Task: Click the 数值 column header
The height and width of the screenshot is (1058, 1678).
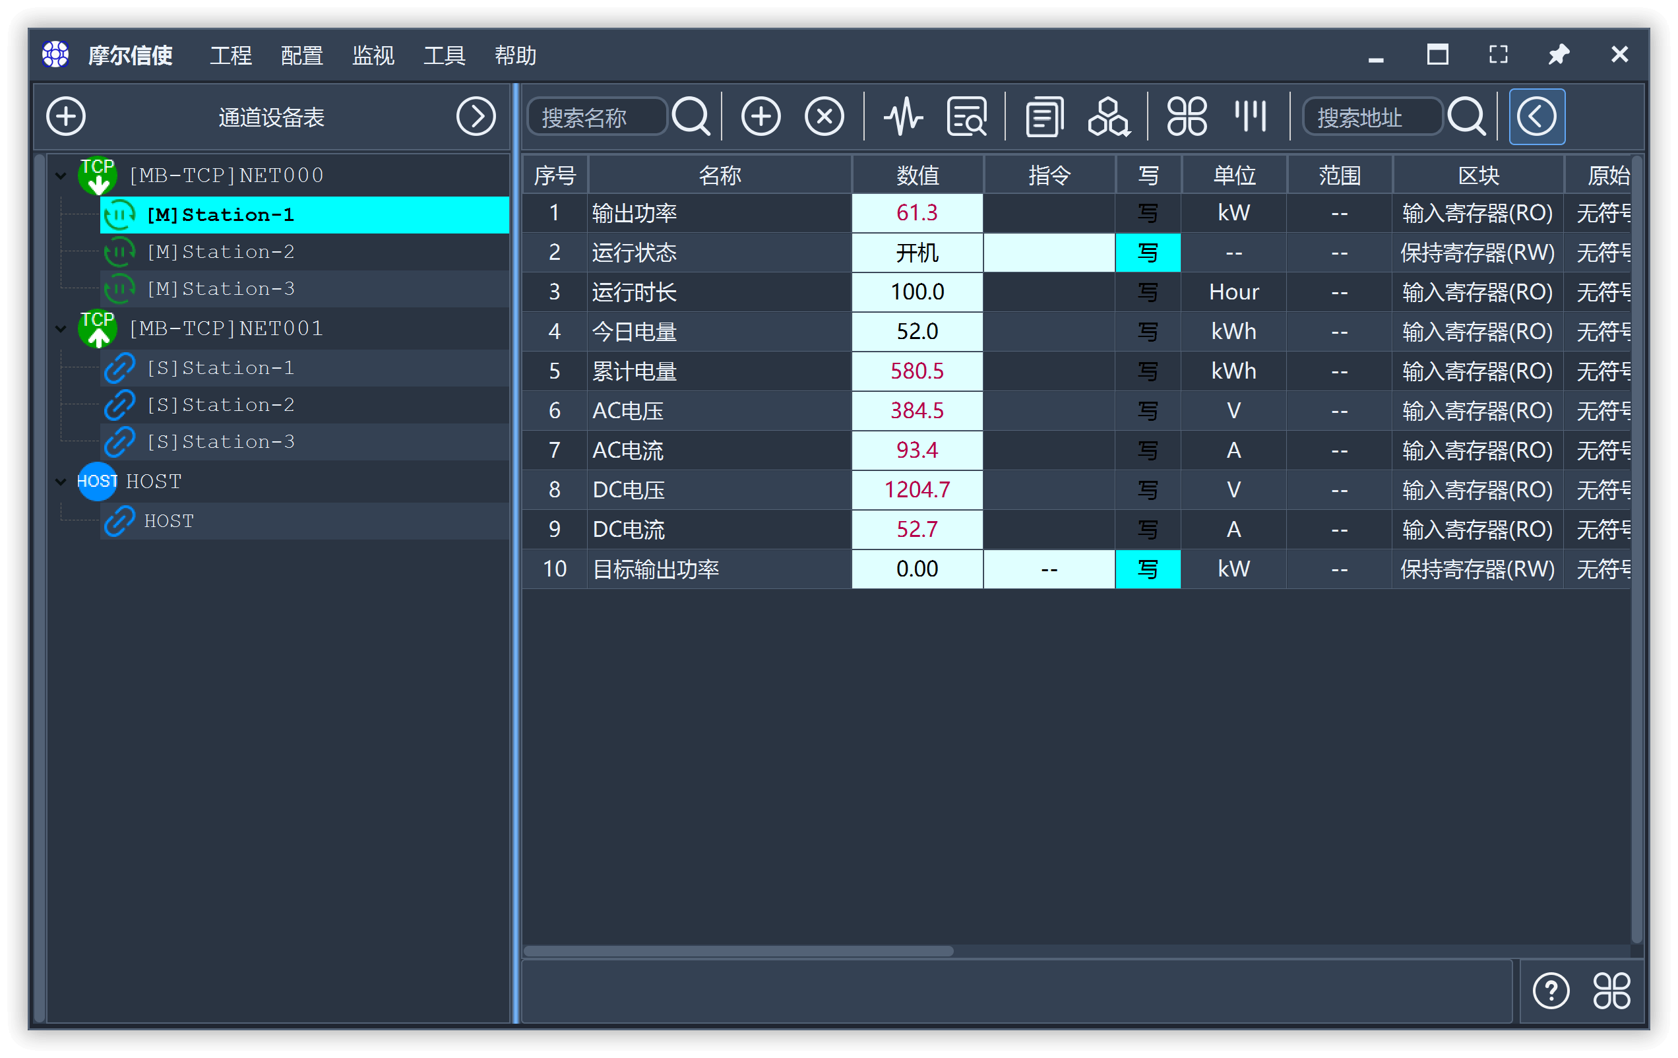Action: pos(917,175)
